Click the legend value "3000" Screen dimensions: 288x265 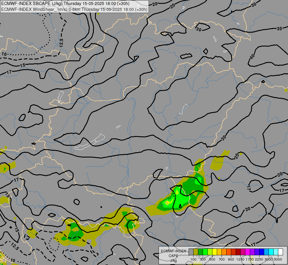pyautogui.click(x=269, y=259)
